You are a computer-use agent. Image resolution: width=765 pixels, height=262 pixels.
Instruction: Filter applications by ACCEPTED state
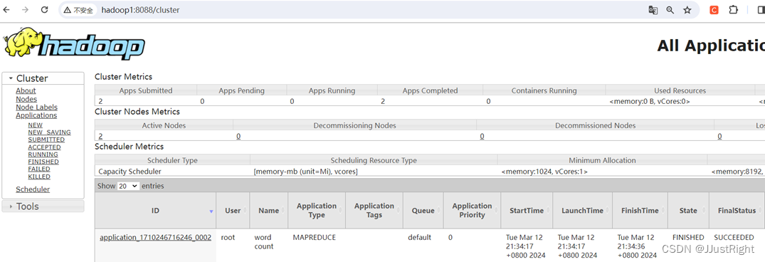click(44, 147)
